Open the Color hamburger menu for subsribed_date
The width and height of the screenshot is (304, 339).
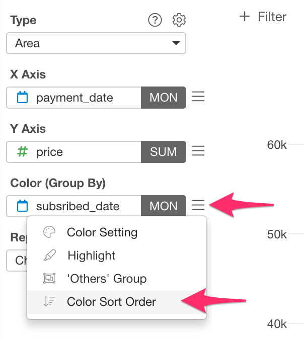(x=198, y=205)
